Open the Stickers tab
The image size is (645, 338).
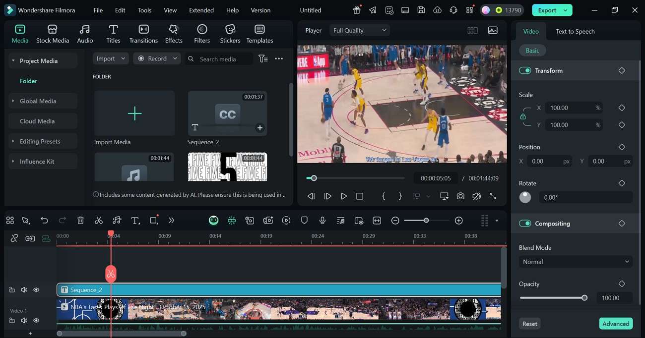[230, 34]
